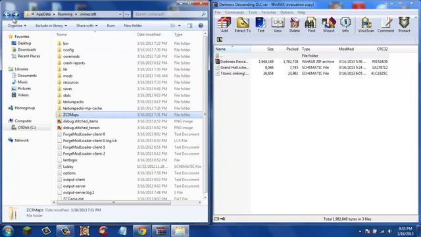The width and height of the screenshot is (421, 237).
Task: Open the address bar history dropdown
Action: coord(120,14)
